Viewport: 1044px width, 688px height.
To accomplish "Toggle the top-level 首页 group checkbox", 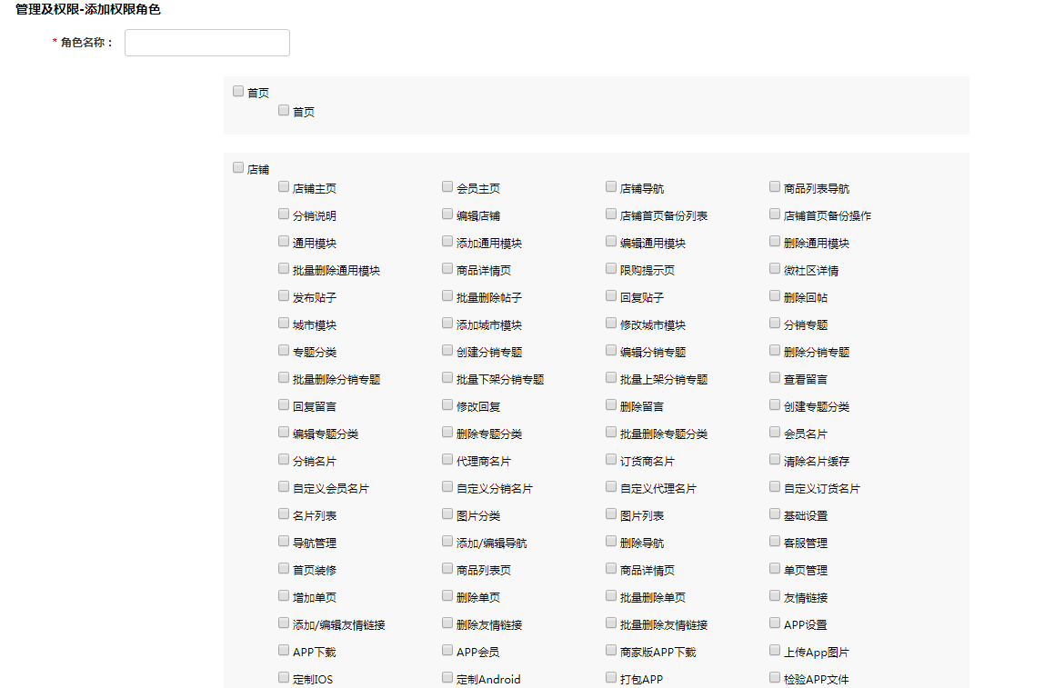I will click(238, 91).
